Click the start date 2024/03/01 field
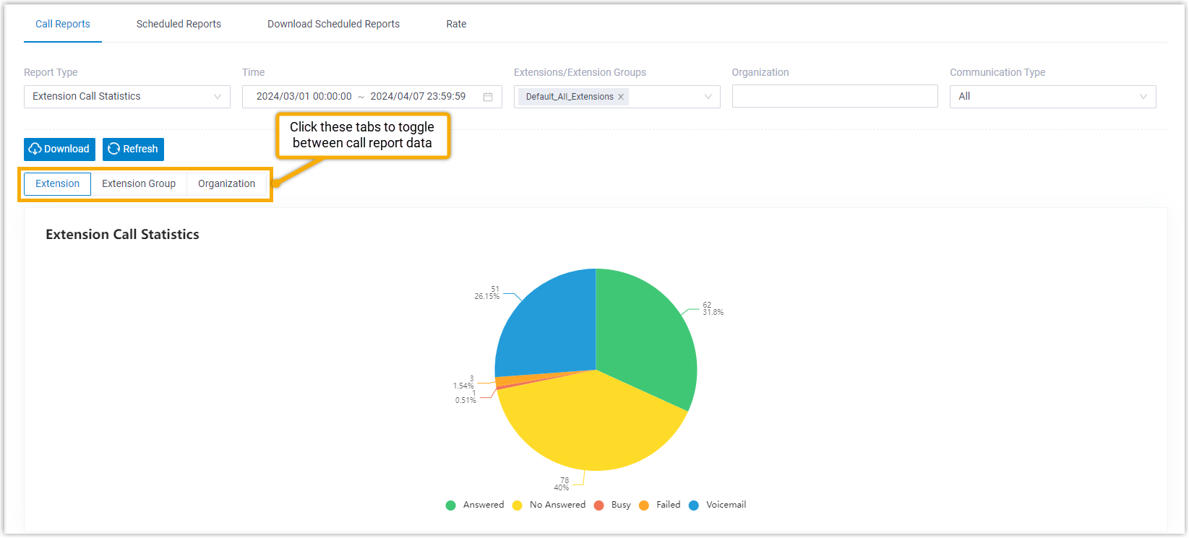The height and width of the screenshot is (538, 1189). [x=304, y=97]
